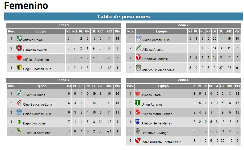Click the Deportivo Bovril team crest

19,122
